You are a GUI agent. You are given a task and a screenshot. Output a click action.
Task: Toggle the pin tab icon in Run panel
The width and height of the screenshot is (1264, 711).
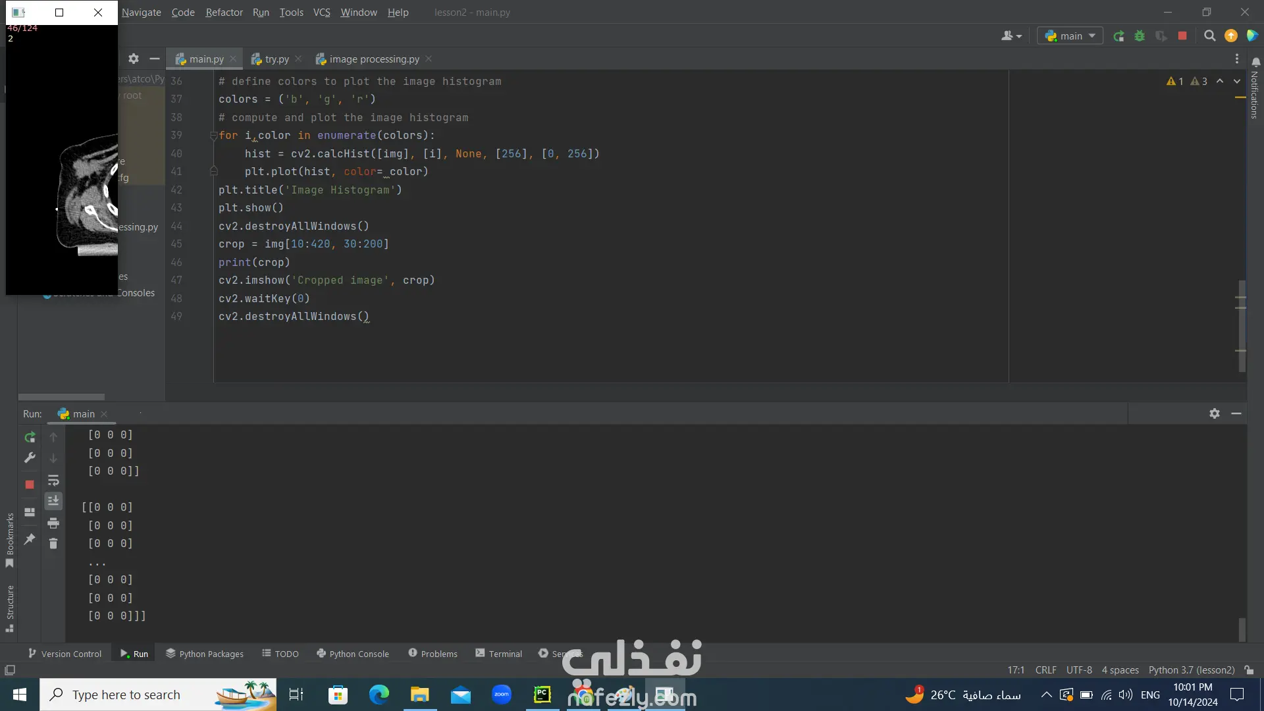pyautogui.click(x=30, y=539)
